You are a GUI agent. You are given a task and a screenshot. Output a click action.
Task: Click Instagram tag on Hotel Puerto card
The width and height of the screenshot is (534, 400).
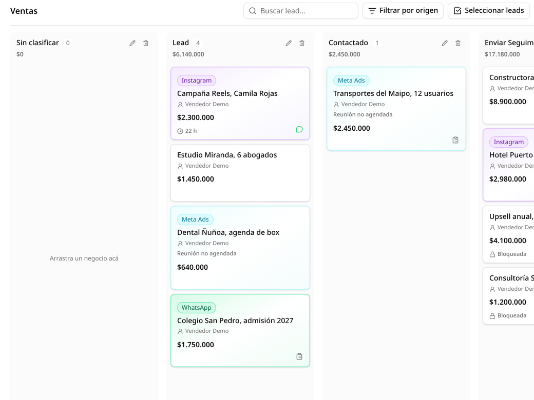[509, 142]
